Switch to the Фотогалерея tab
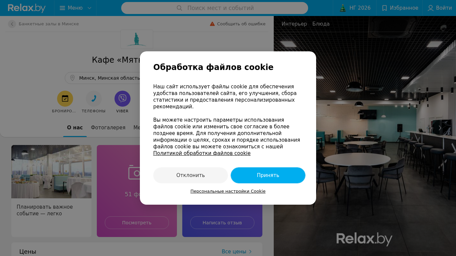 [x=108, y=128]
